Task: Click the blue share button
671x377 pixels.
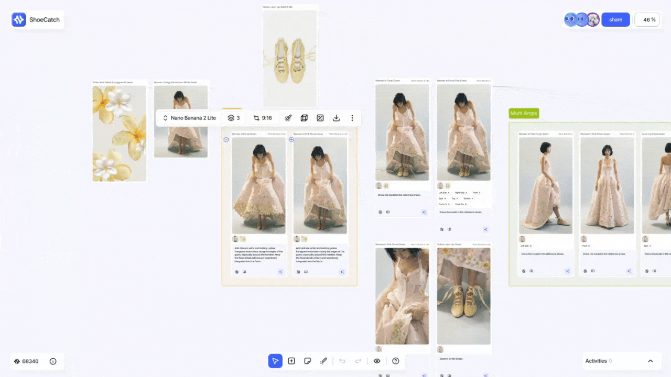Action: point(615,20)
